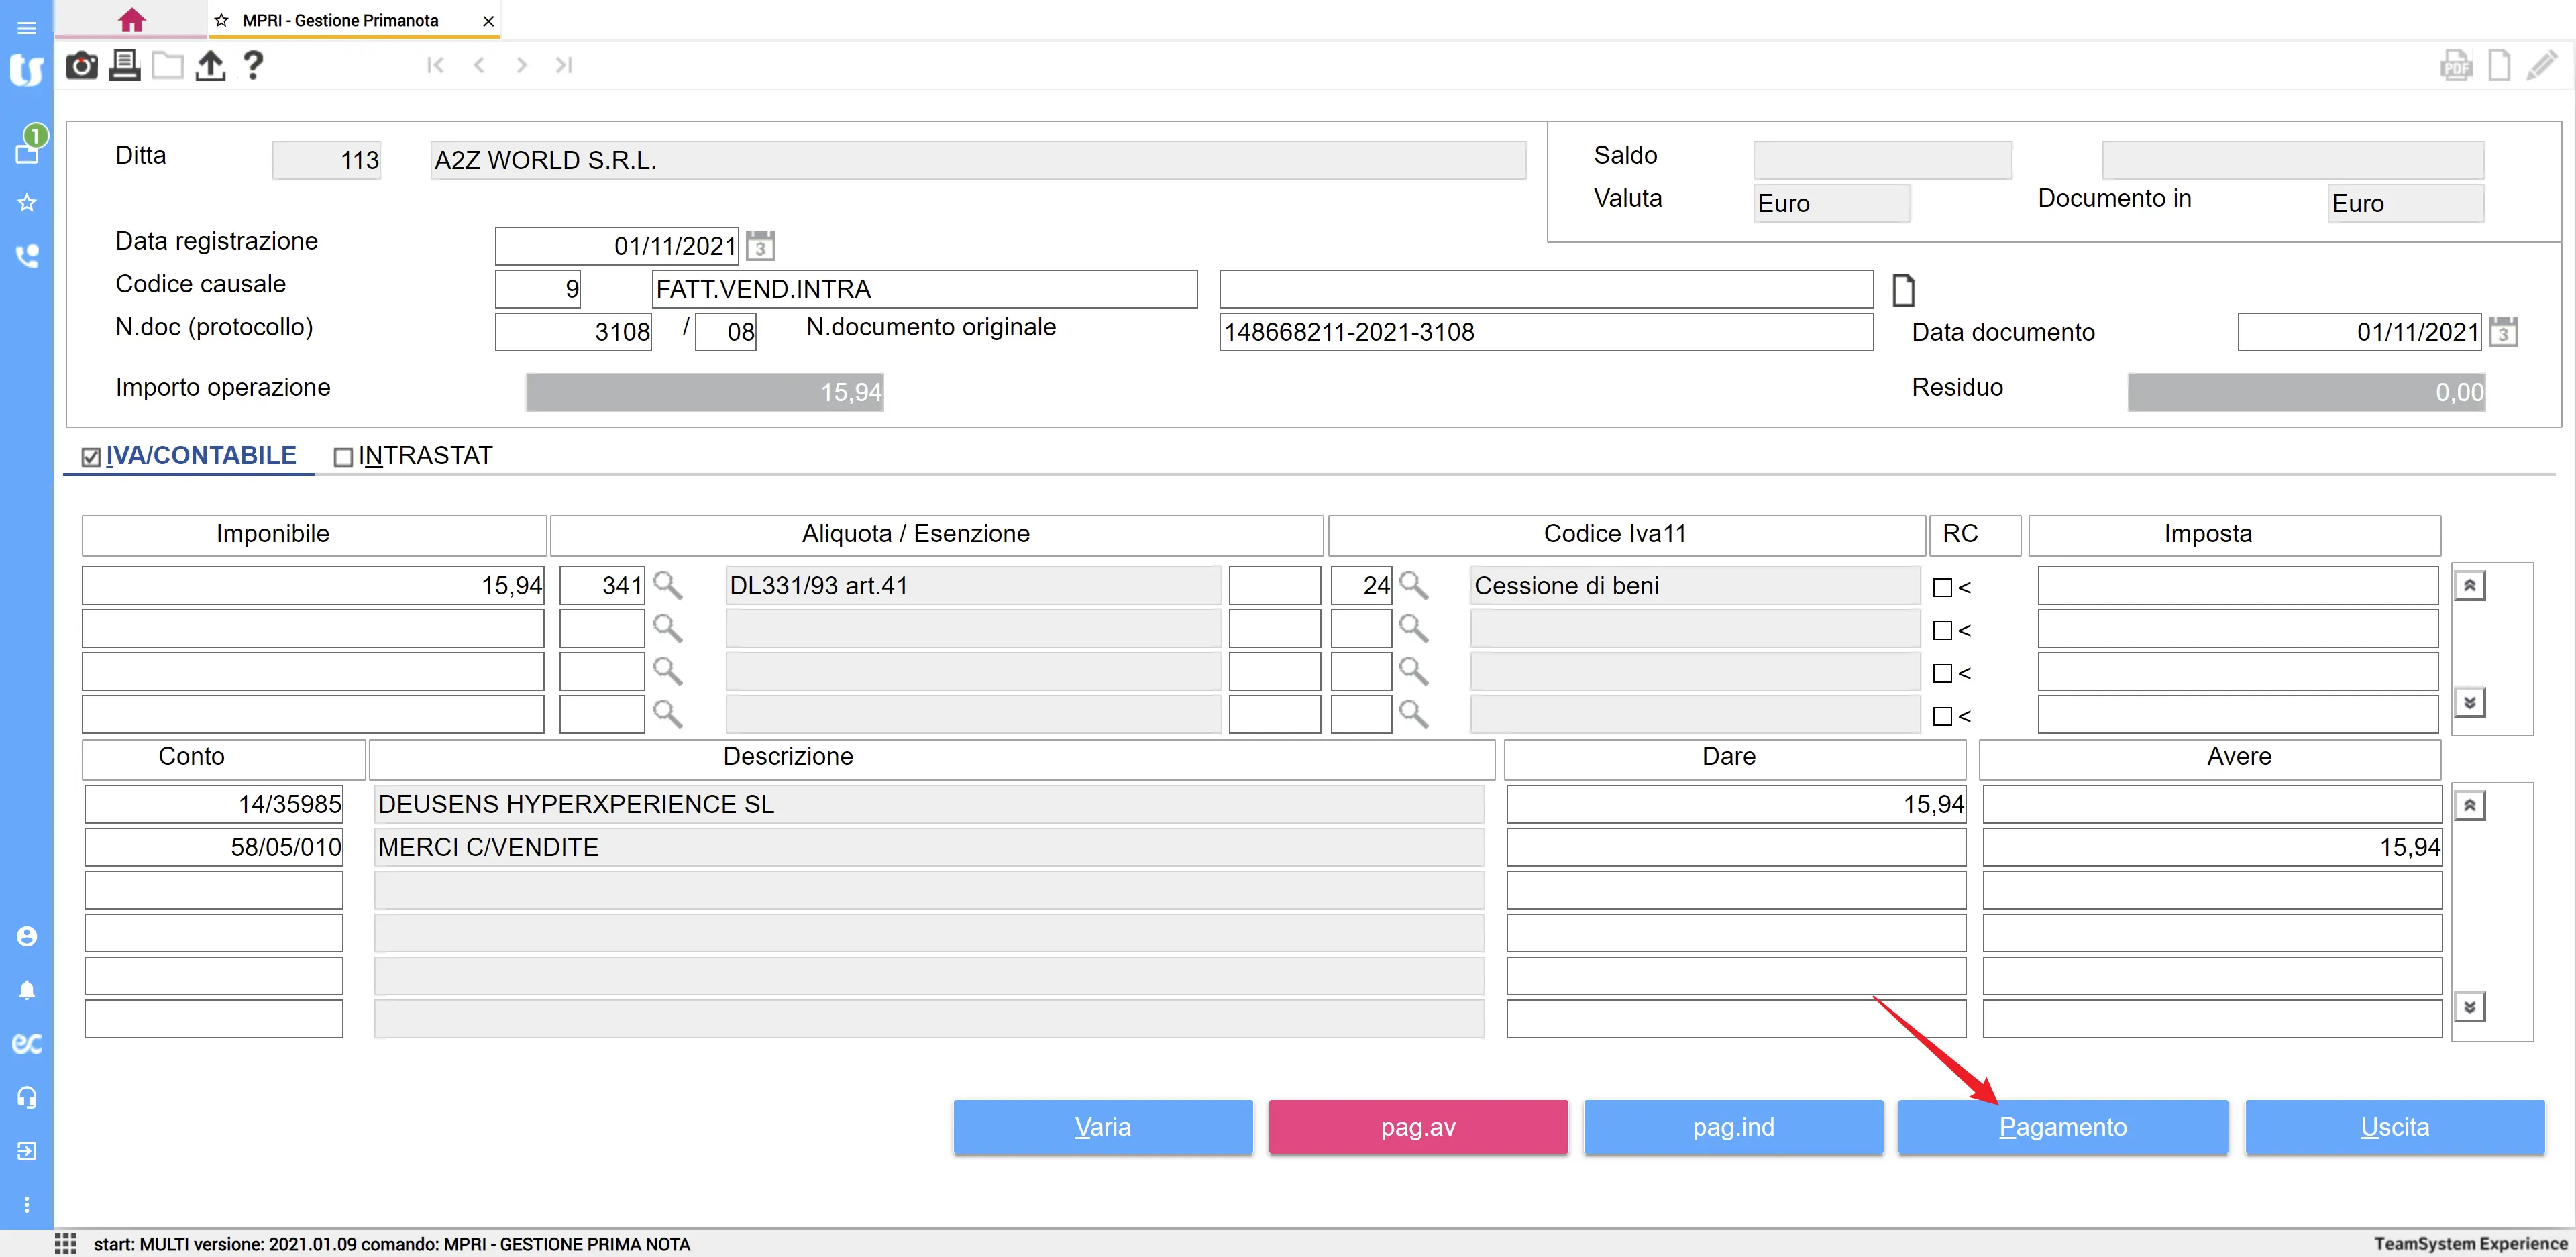Viewport: 2576px width, 1257px height.
Task: Toggle the IVA/CONTABILE checkbox tab
Action: pos(92,457)
